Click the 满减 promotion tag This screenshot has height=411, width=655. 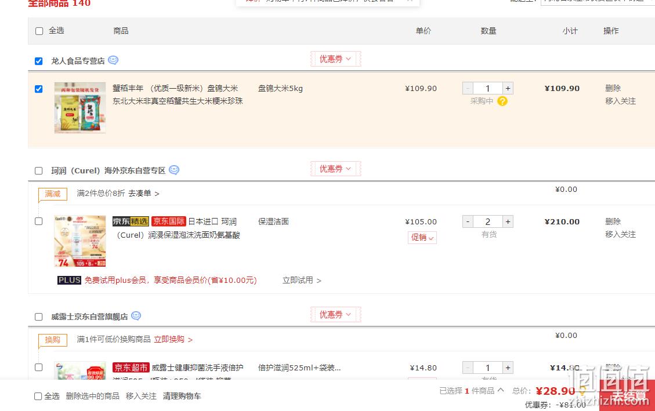coord(53,194)
